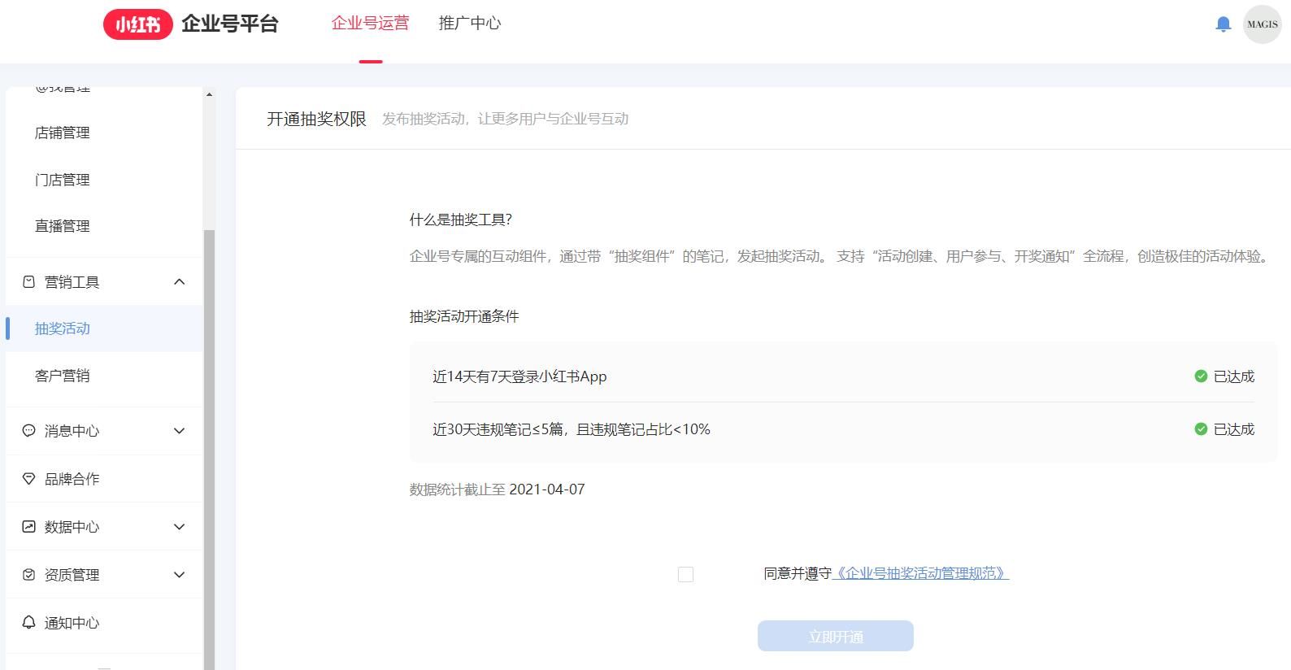Click the 营销工具 sidebar icon

29,282
